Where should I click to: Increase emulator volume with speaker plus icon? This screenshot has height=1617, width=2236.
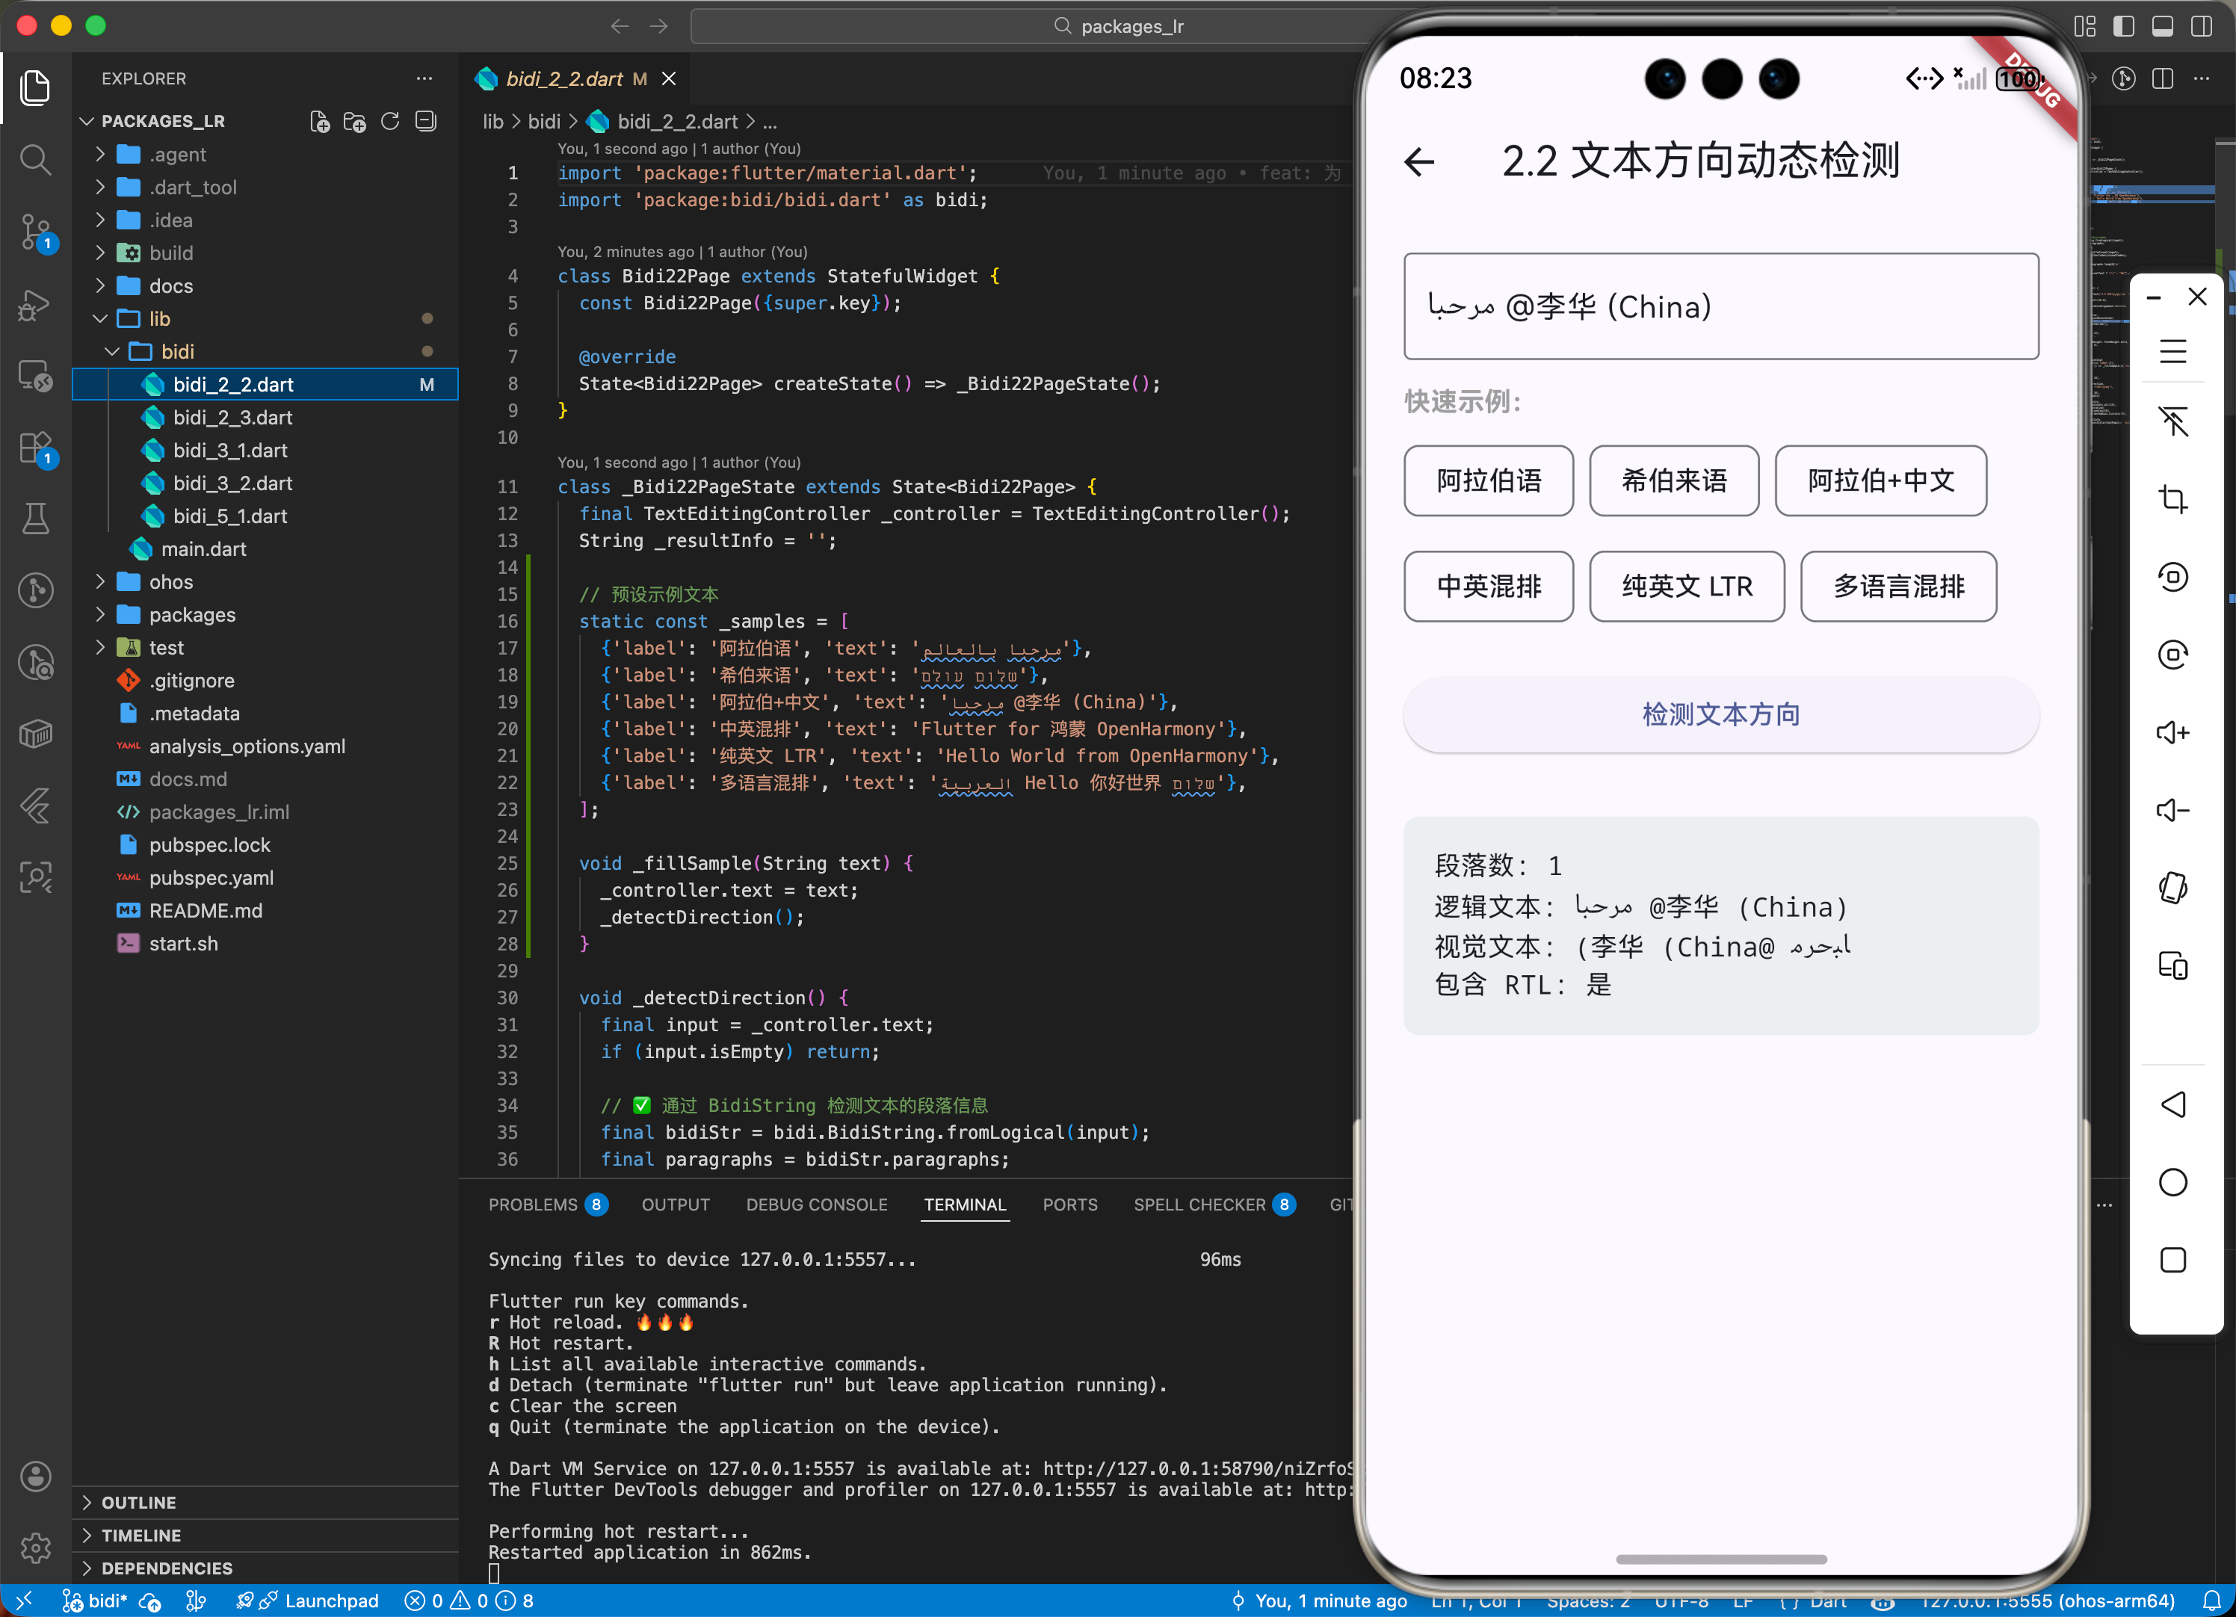point(2172,732)
